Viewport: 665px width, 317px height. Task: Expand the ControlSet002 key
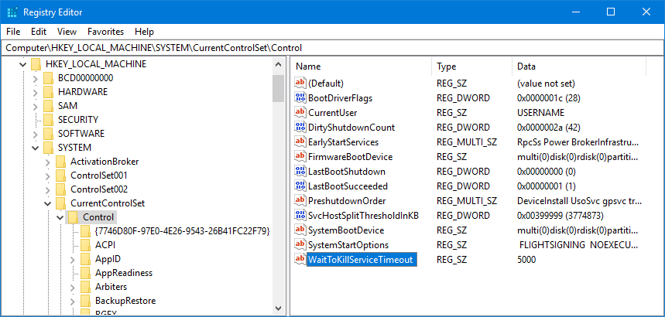point(47,189)
